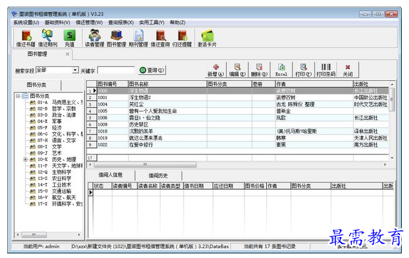Open 归还提醒 return reminder icon
The image size is (409, 258).
[x=182, y=38]
